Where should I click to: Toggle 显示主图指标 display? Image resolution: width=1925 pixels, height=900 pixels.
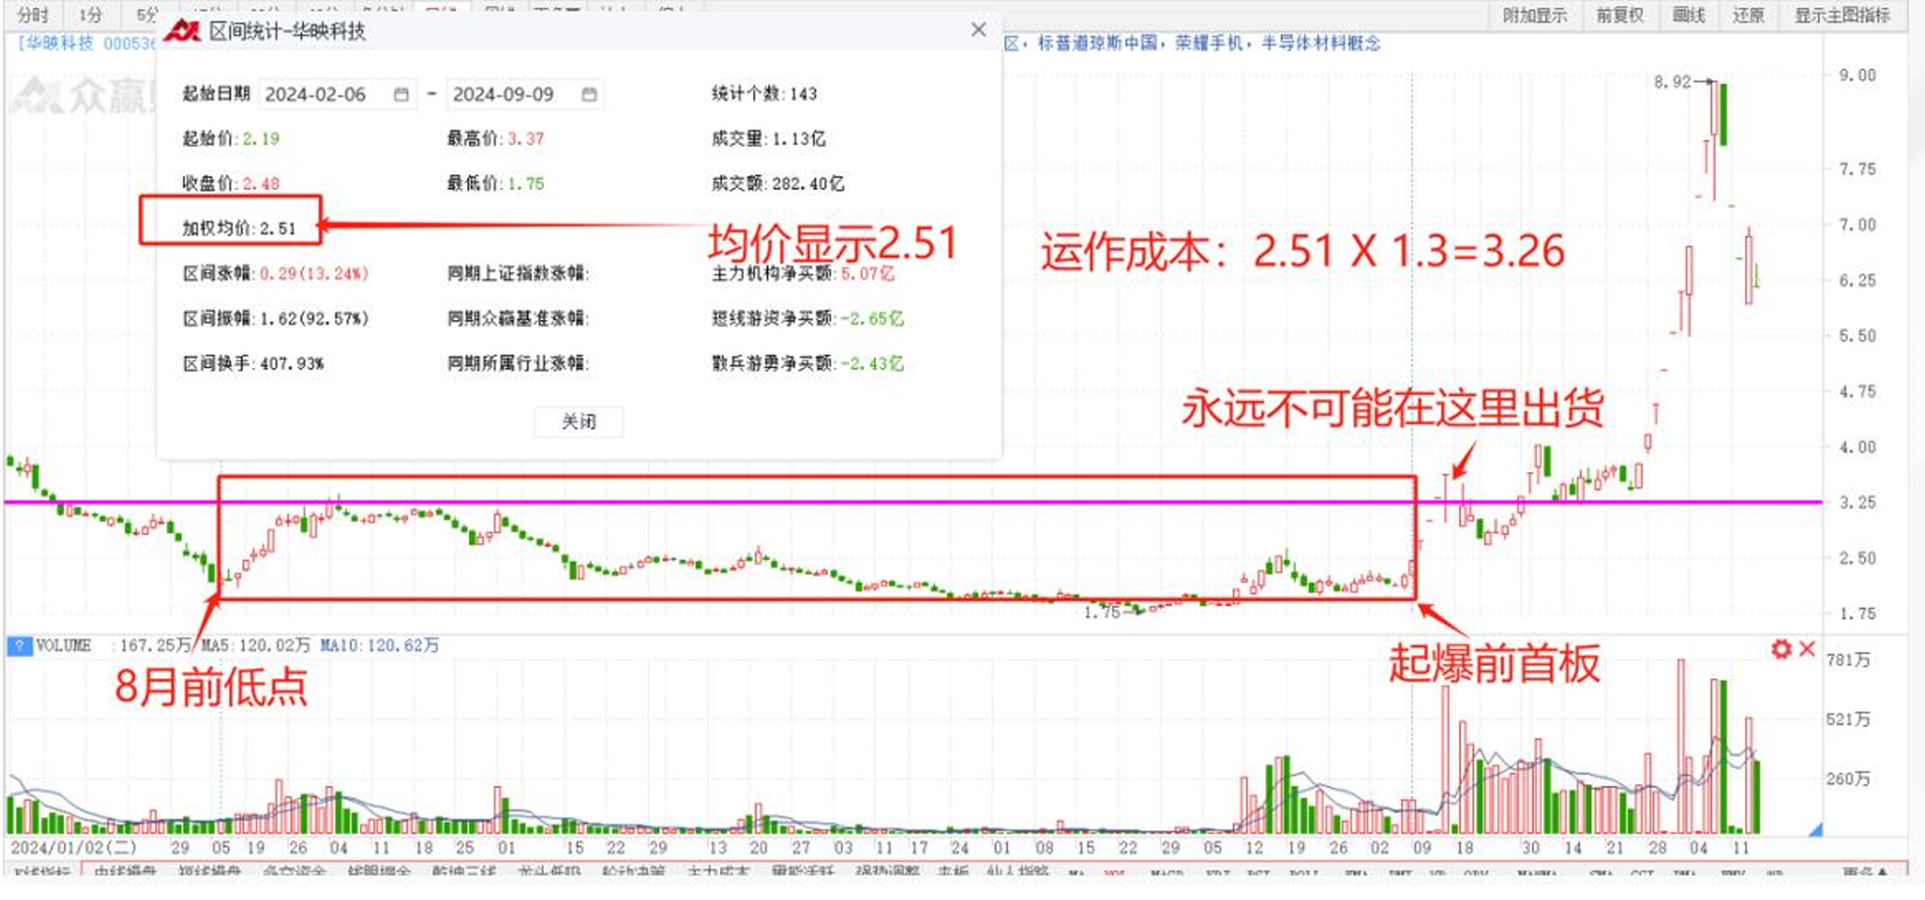click(1841, 16)
